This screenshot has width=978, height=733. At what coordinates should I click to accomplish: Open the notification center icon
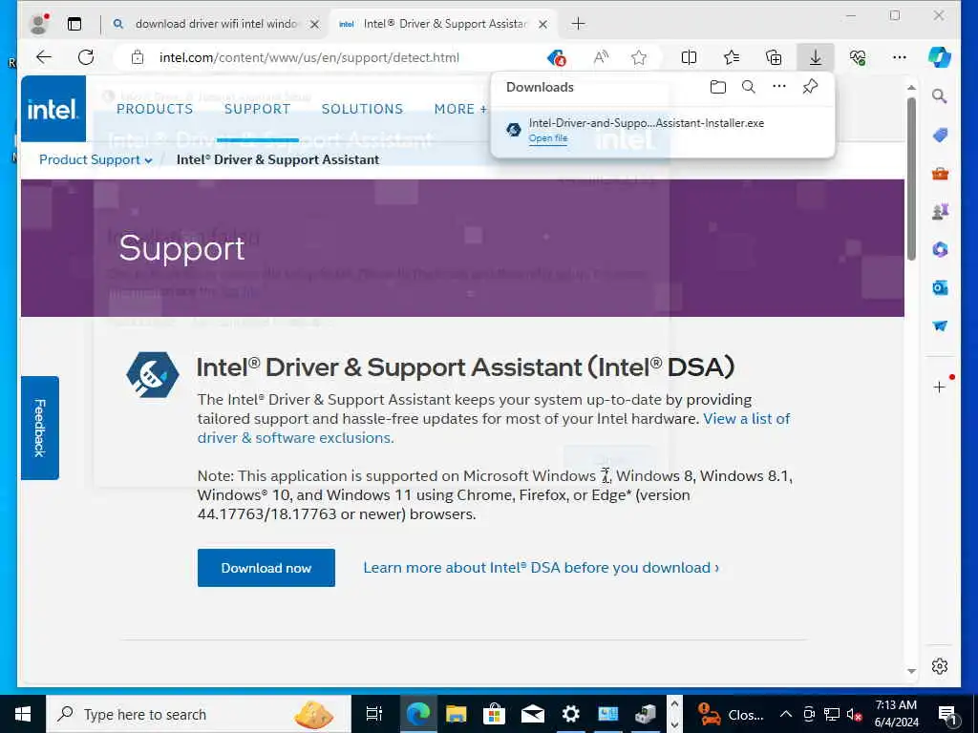pyautogui.click(x=946, y=714)
